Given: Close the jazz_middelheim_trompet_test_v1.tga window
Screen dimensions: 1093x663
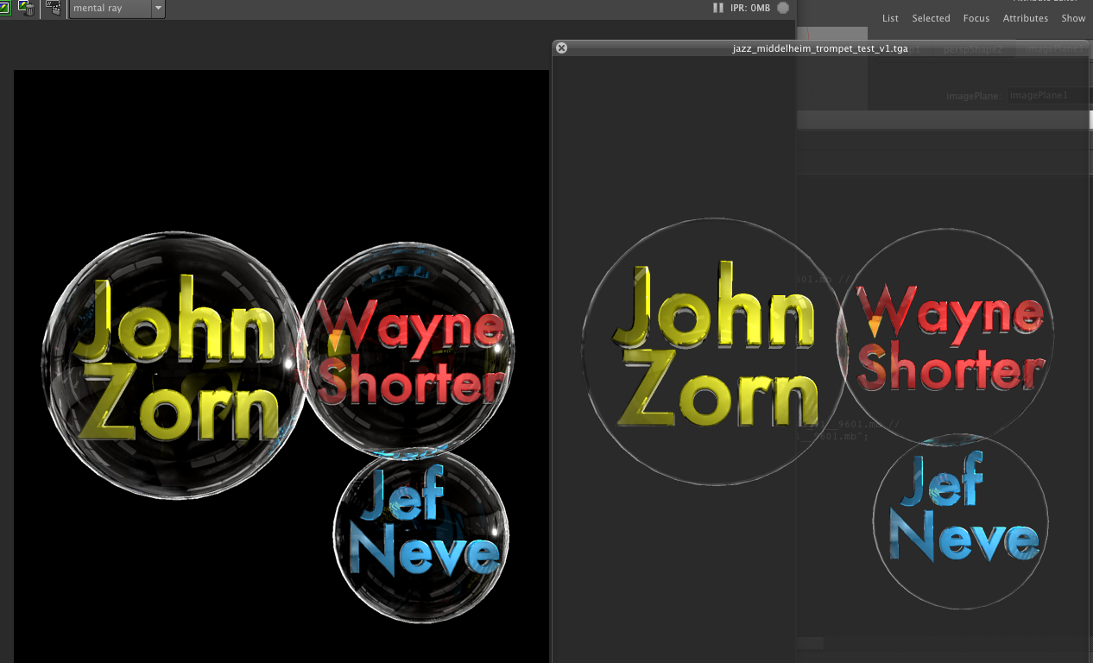Looking at the screenshot, I should (x=561, y=48).
